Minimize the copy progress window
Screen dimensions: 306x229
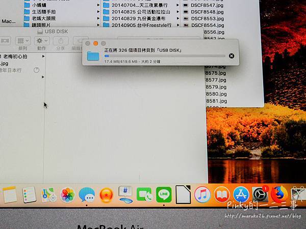click(x=96, y=43)
